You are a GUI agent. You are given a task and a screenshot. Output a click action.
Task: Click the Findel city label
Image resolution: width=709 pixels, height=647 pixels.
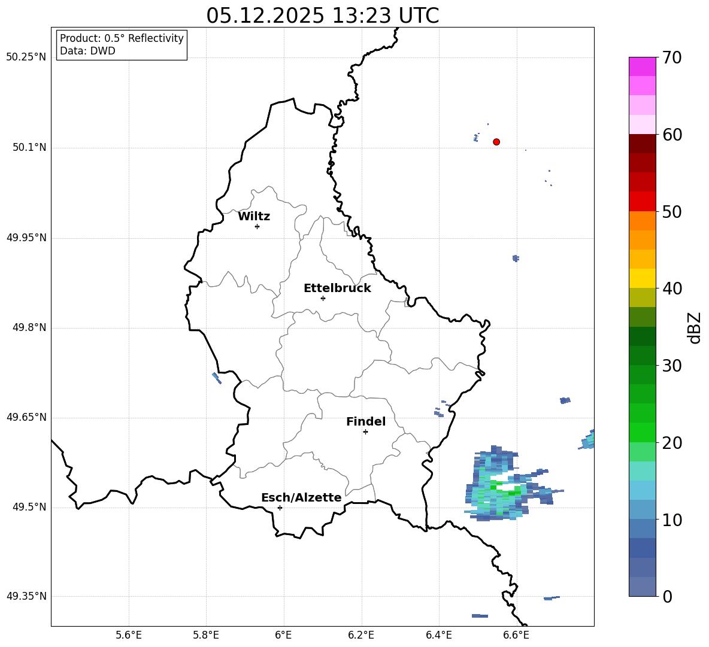[x=366, y=421]
